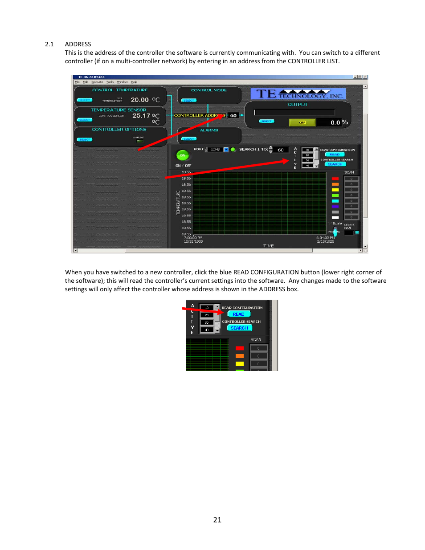Click the up arrow of the enlarged ACTIVE list scrollbar
Viewport: 425px width, 550px height.
(217, 307)
